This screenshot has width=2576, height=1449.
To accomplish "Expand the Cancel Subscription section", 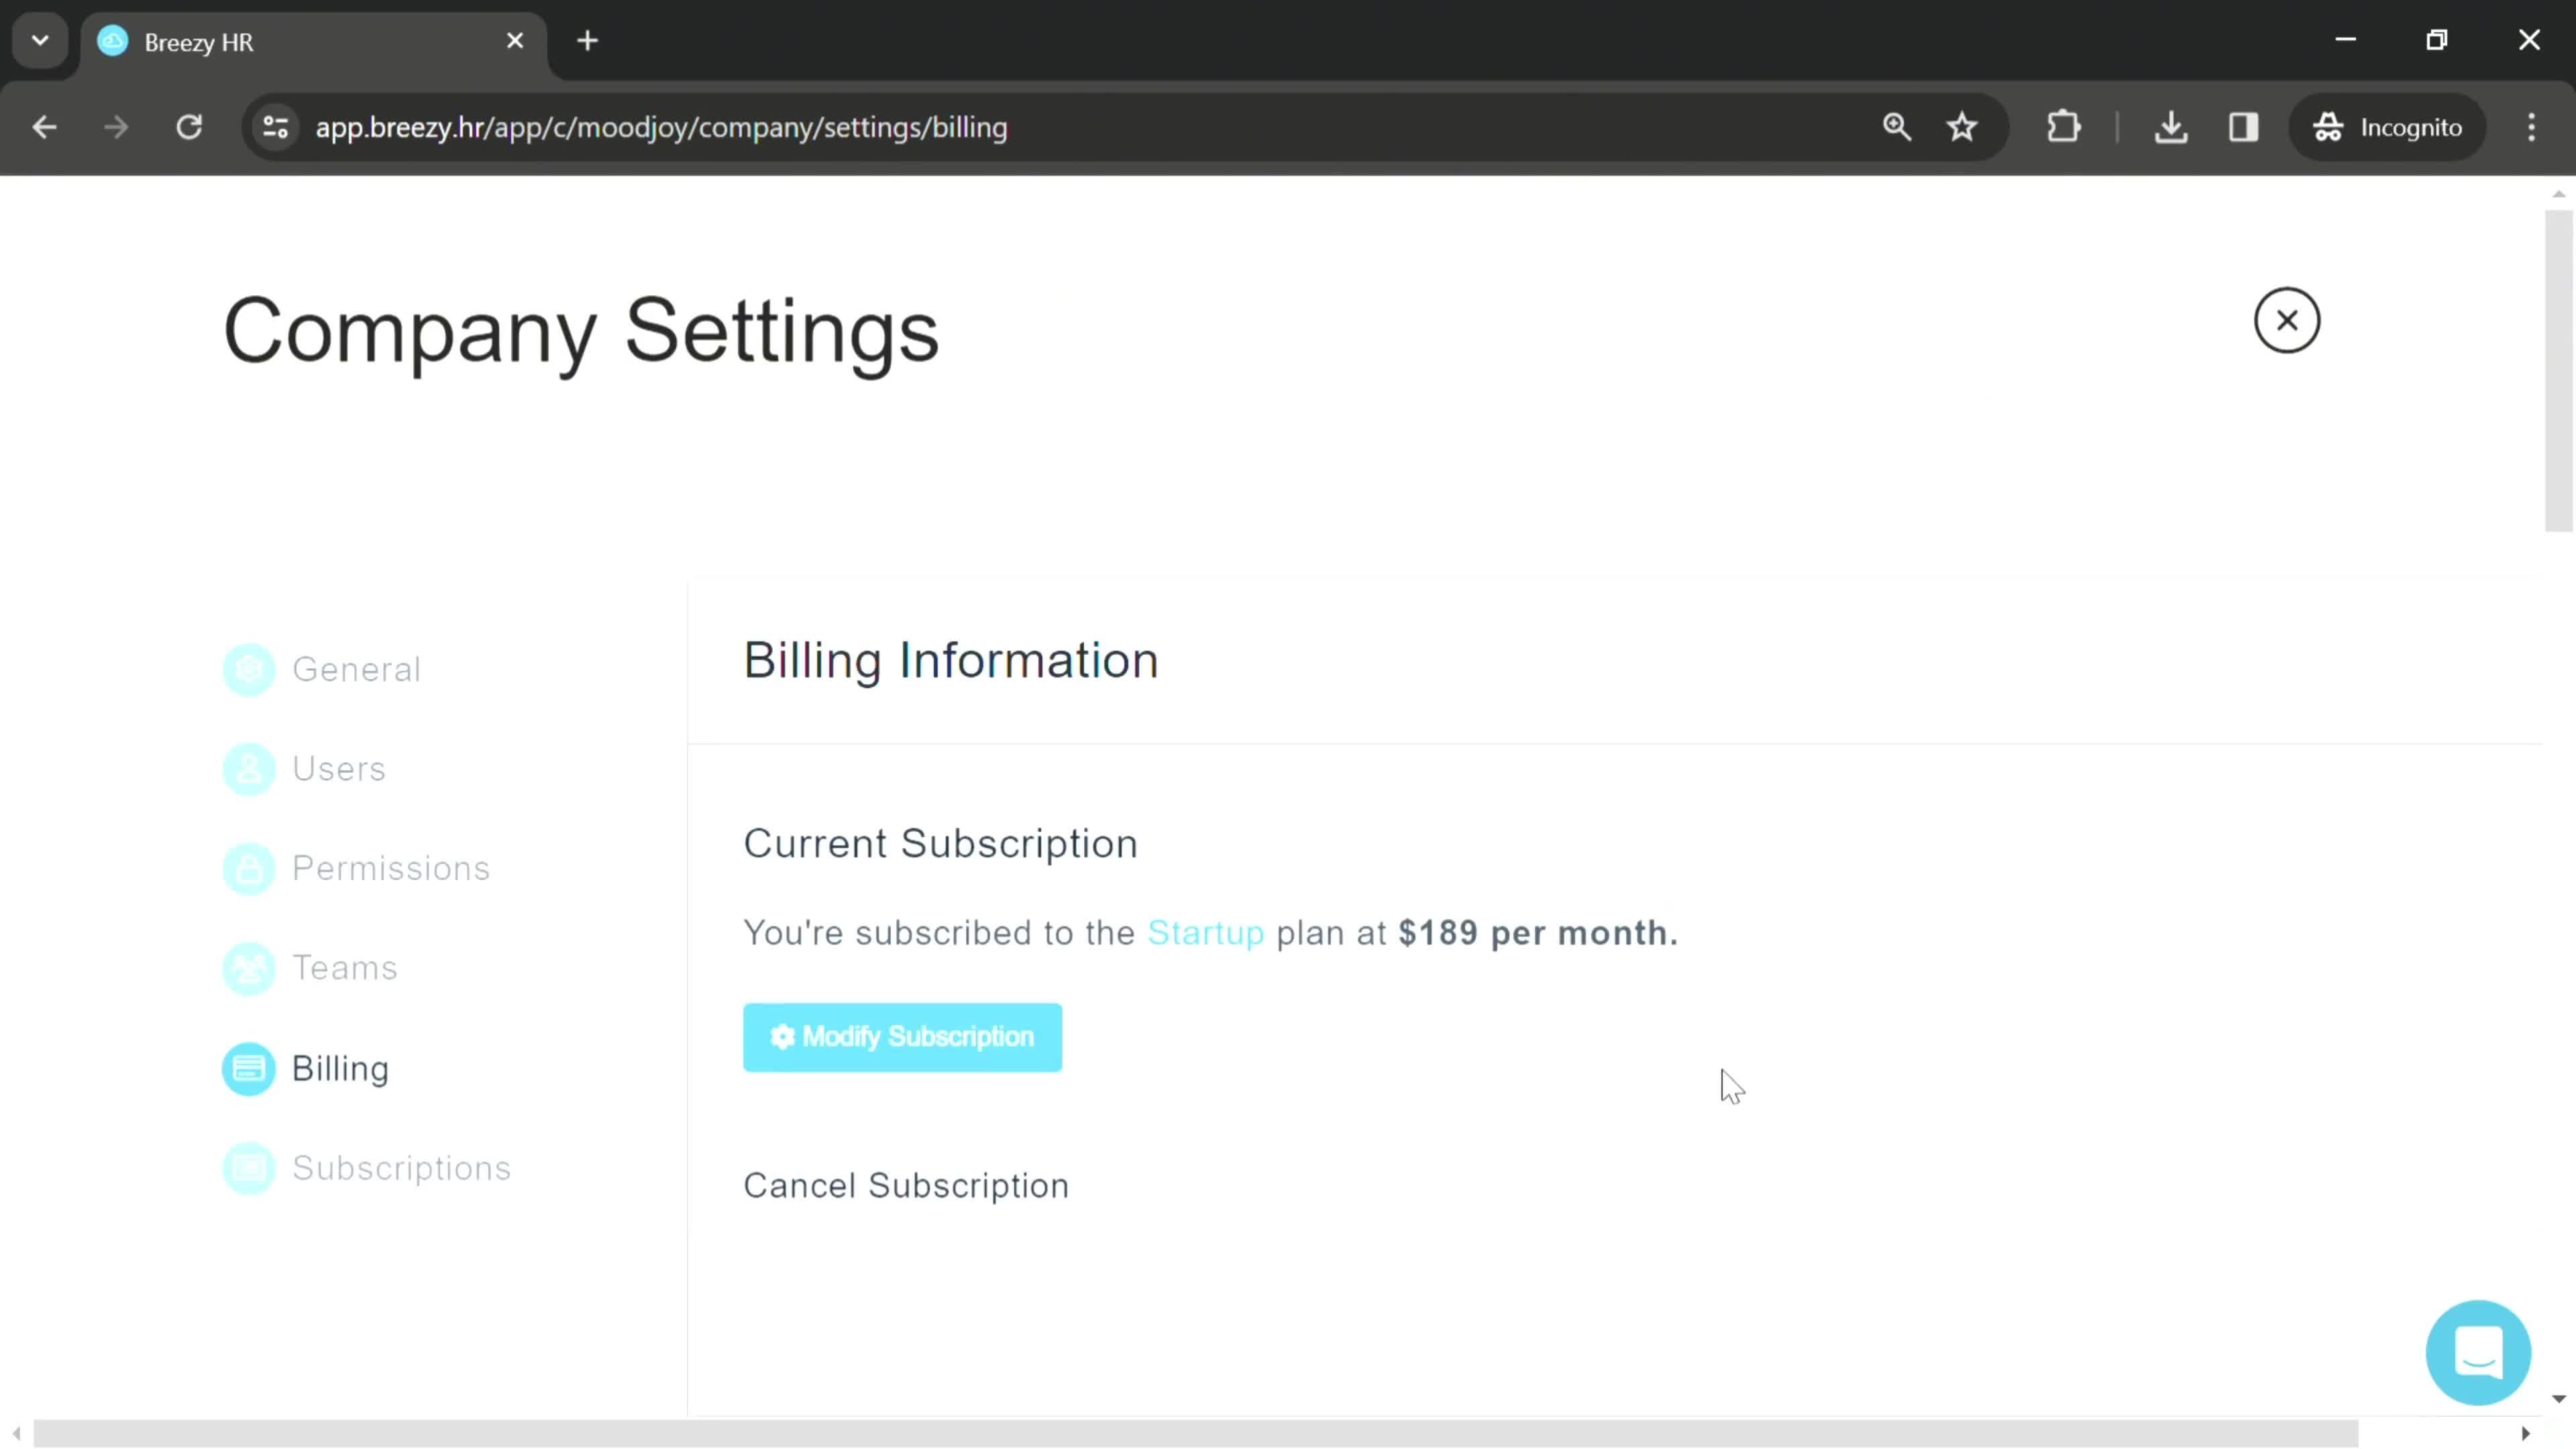I will 906,1183.
